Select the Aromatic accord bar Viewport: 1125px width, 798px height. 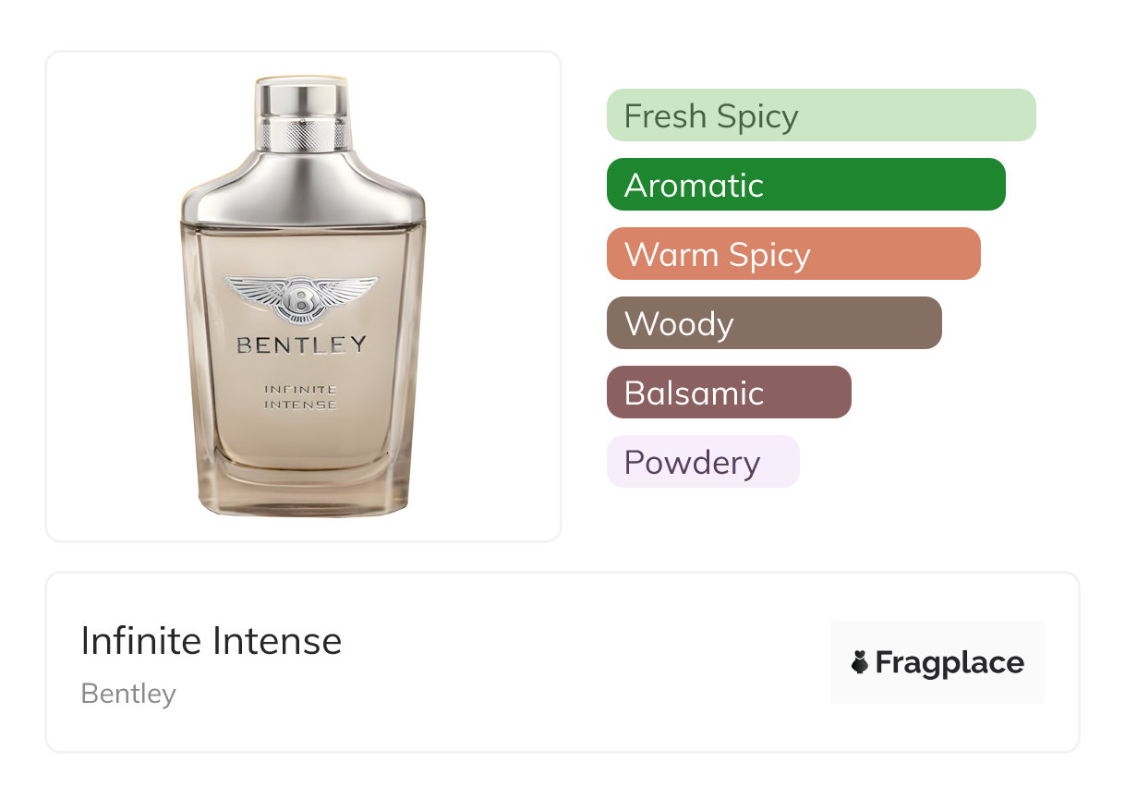(x=805, y=185)
